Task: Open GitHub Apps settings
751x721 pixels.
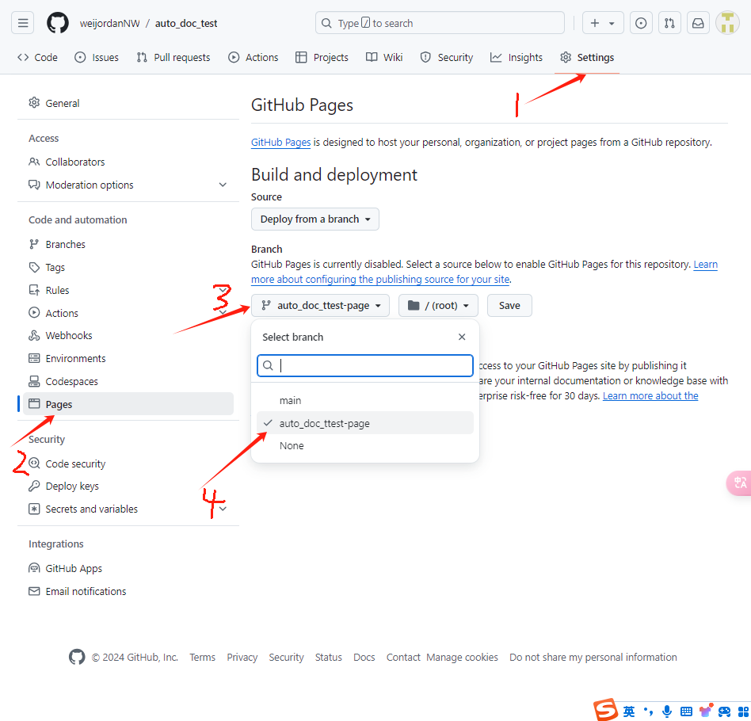Action: (128, 568)
